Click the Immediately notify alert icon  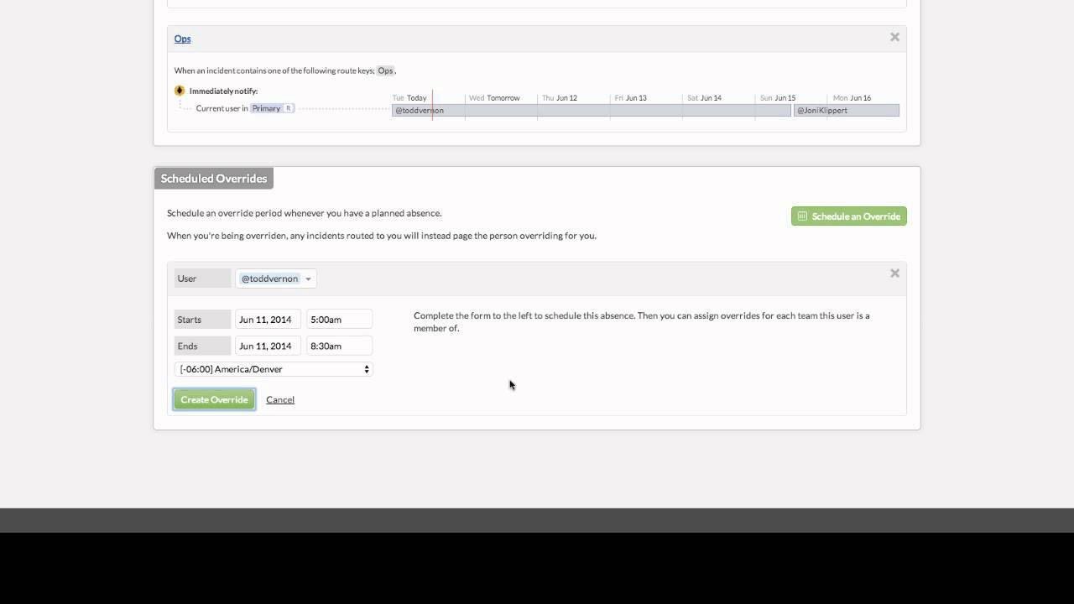click(x=180, y=91)
